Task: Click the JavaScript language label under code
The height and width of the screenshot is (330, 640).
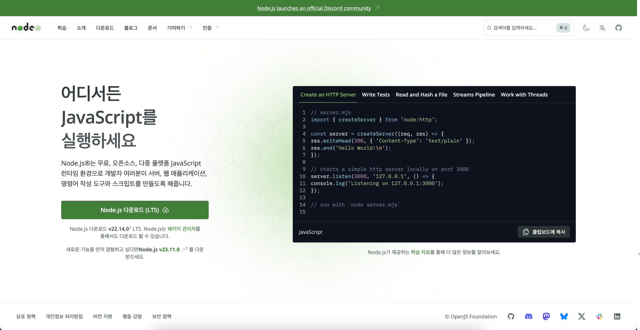Action: tap(310, 232)
